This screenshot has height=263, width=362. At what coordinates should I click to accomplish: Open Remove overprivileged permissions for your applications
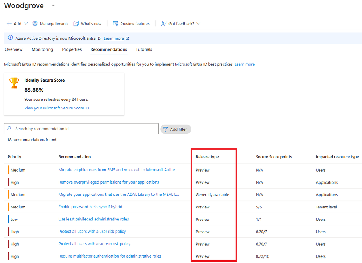pyautogui.click(x=108, y=182)
